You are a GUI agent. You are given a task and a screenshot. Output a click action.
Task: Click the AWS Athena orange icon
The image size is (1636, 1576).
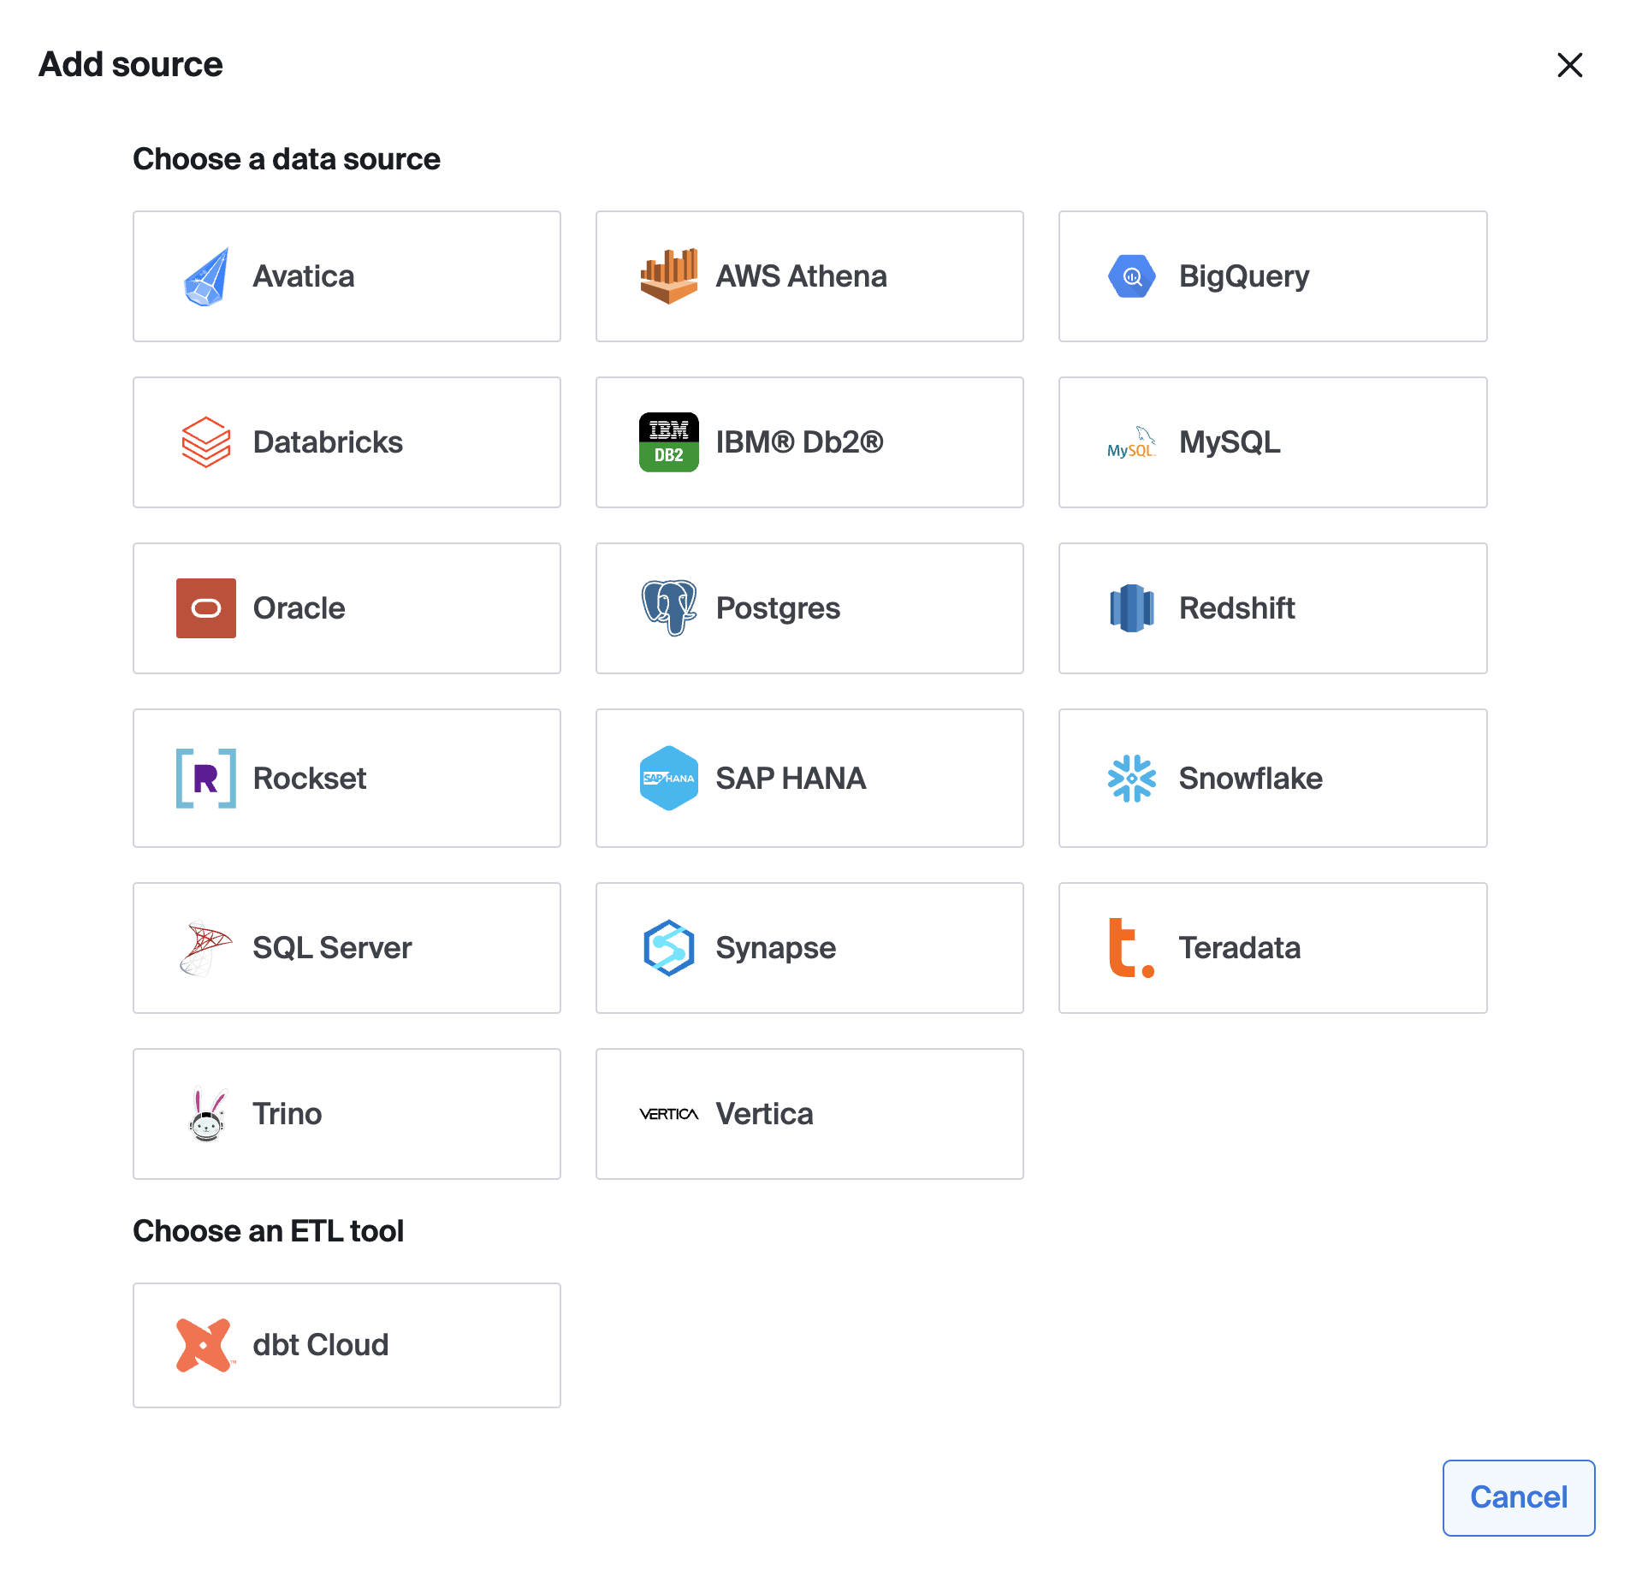(669, 276)
